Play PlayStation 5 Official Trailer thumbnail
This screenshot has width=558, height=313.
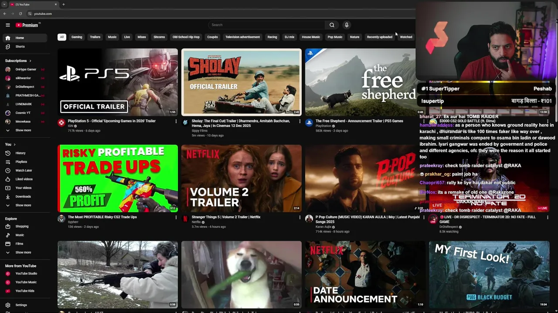coord(118,82)
